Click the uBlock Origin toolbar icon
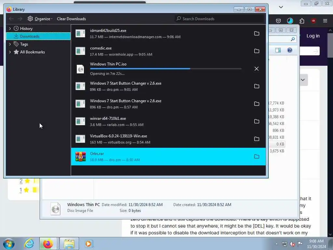Image resolution: width=333 pixels, height=250 pixels. (x=313, y=21)
